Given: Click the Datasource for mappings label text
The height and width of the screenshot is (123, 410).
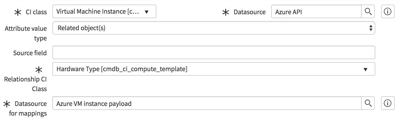Looking at the screenshot, I should [28, 108].
